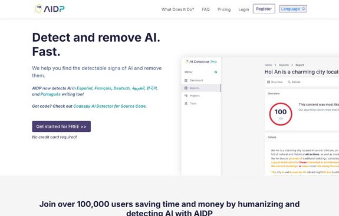Select the Español language link
The width and height of the screenshot is (339, 216).
84,88
